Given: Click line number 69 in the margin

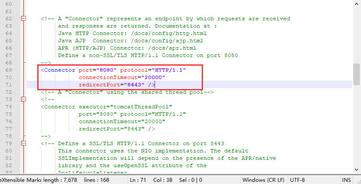Looking at the screenshot, I should pyautogui.click(x=9, y=70).
